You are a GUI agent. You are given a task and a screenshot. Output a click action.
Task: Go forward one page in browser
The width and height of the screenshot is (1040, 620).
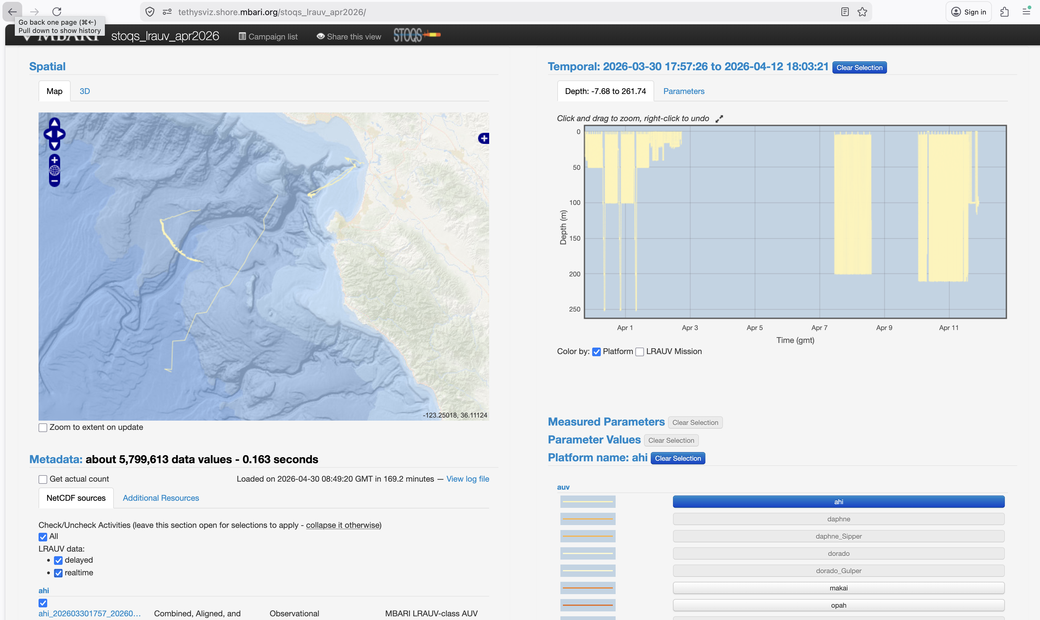click(34, 12)
